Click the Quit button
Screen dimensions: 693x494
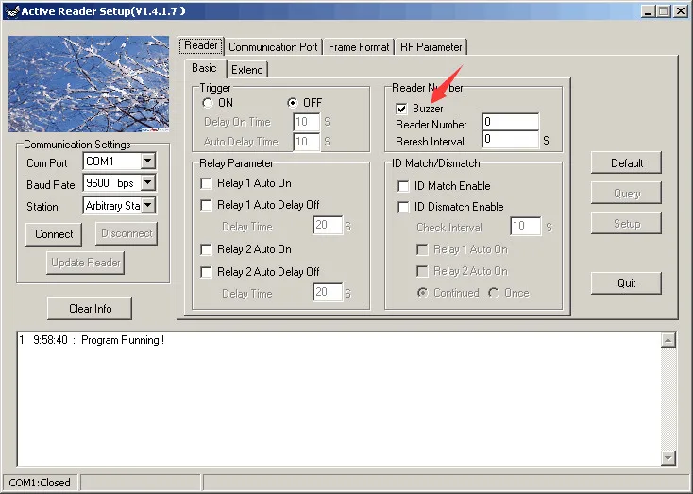[x=626, y=283]
